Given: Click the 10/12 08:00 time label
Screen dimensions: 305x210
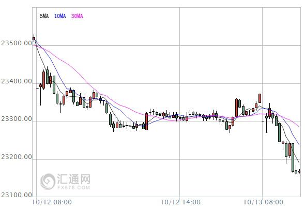Looking at the screenshot, I should pyautogui.click(x=52, y=202).
